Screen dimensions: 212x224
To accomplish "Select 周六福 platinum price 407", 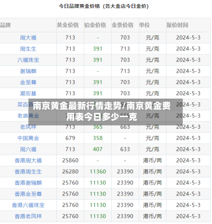I will (98, 149).
